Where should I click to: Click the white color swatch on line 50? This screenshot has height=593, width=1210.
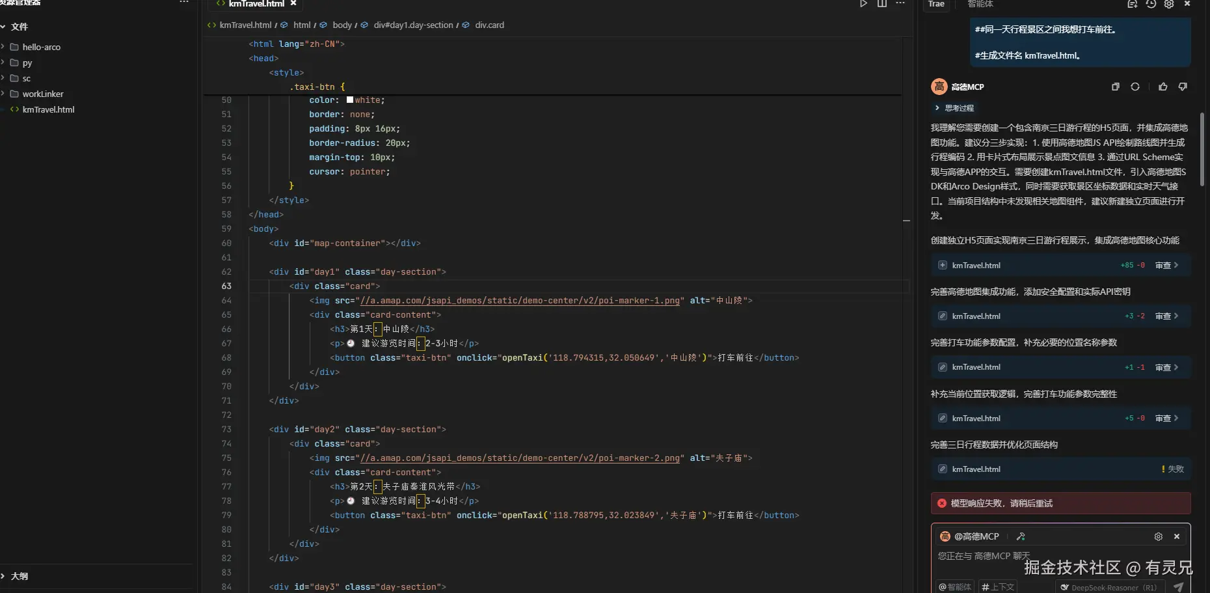pos(350,100)
